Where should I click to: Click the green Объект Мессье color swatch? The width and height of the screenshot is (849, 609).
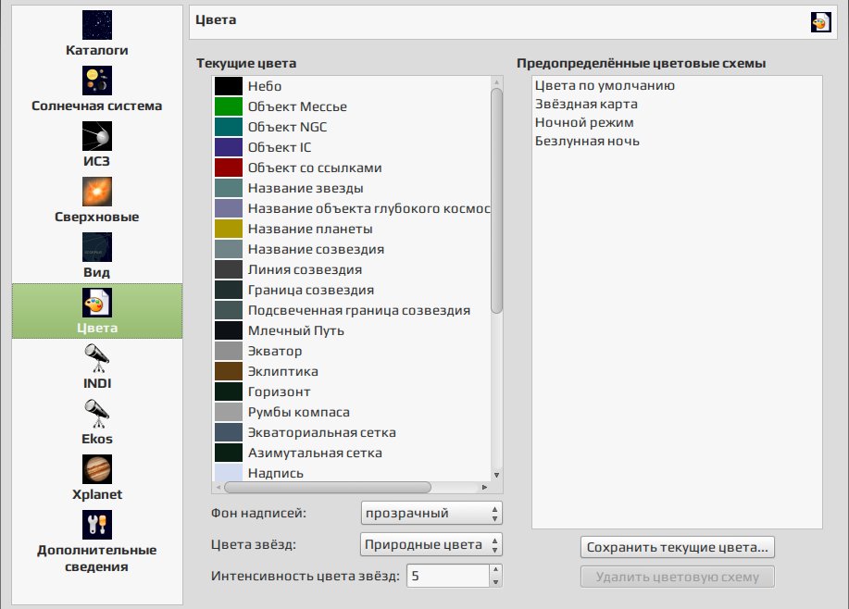[x=229, y=106]
